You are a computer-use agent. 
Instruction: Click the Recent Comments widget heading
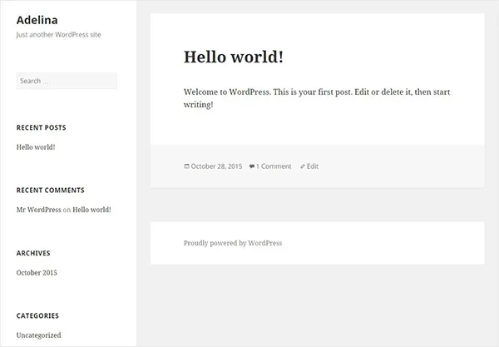coord(50,190)
